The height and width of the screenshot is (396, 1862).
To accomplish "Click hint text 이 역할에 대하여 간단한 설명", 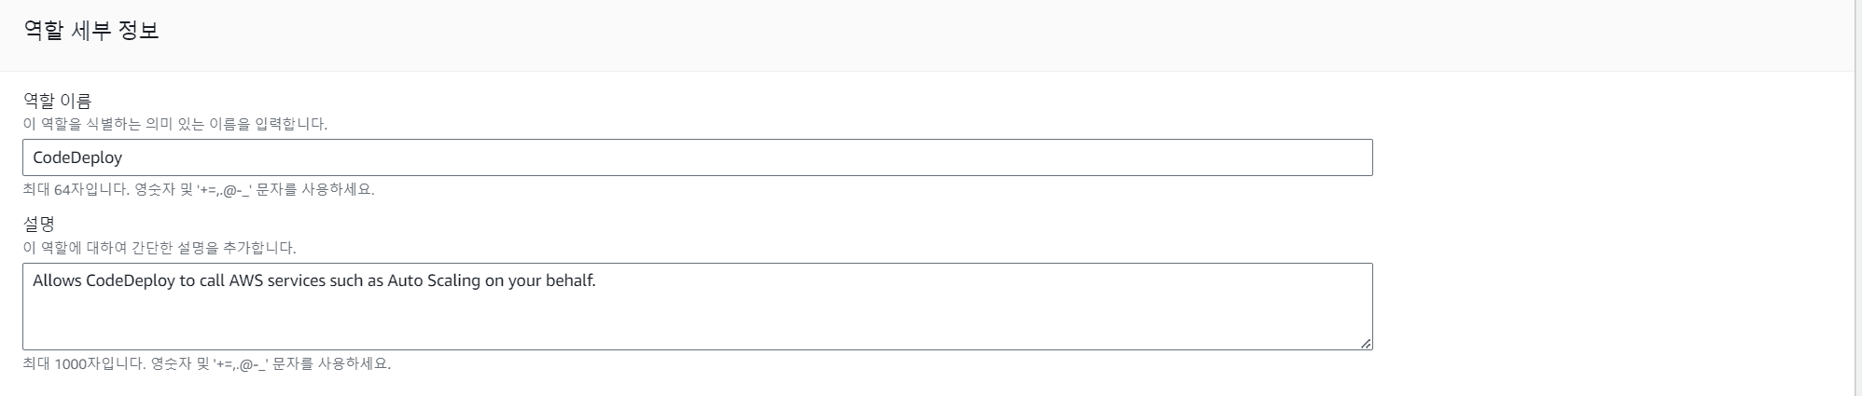I will tap(160, 248).
